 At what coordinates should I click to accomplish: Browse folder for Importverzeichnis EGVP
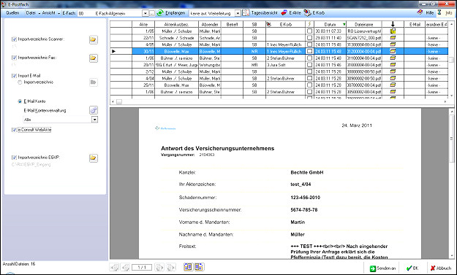pyautogui.click(x=94, y=158)
